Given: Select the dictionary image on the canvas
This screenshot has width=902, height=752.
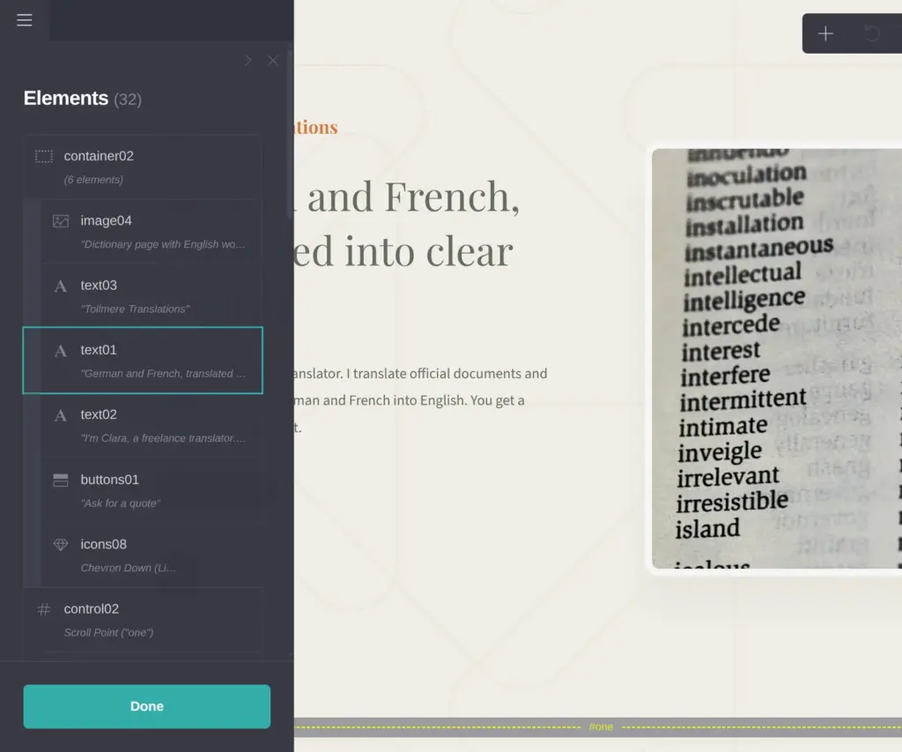Looking at the screenshot, I should (x=777, y=358).
